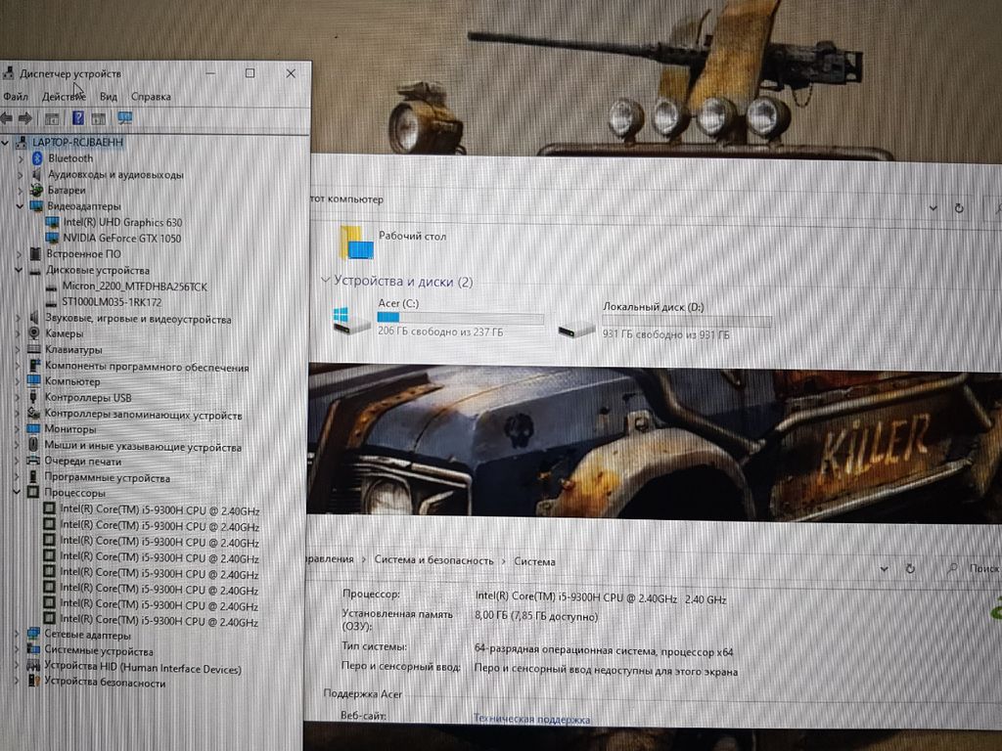Open Explorer address bar history dropdown
The image size is (1002, 751).
(933, 208)
